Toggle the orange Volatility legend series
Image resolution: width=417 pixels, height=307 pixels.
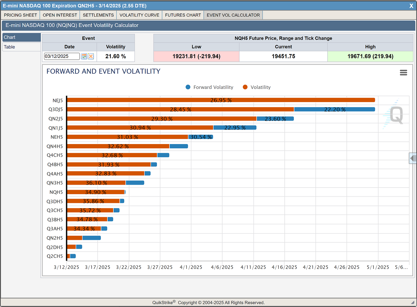pyautogui.click(x=257, y=87)
